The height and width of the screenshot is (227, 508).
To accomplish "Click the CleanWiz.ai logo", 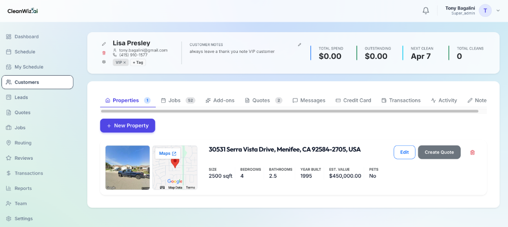I will pos(23,11).
